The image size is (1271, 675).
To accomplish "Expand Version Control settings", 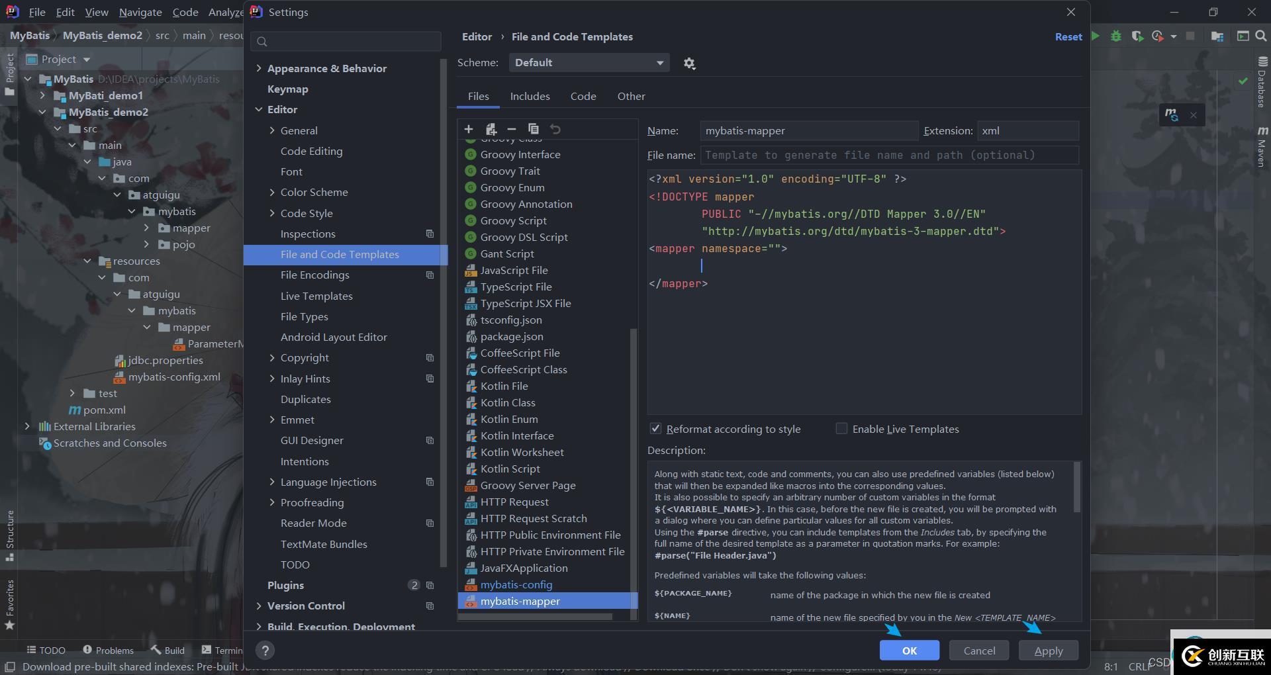I will click(259, 606).
